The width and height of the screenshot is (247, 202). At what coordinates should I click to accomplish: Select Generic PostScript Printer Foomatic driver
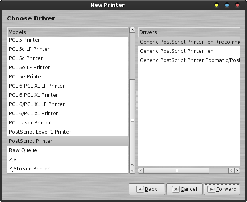pos(189,60)
